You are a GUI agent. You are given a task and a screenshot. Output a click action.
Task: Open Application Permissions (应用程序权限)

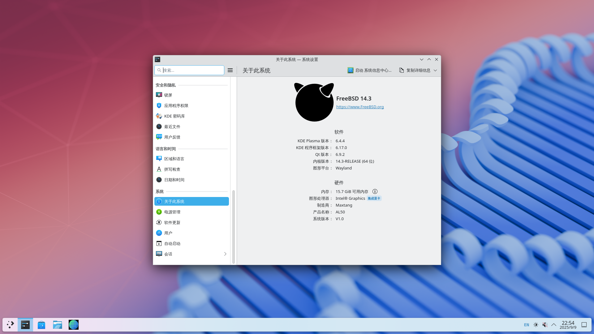[x=192, y=105]
